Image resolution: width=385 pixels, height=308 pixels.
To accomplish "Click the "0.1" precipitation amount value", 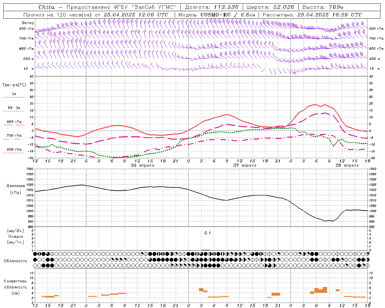I will [x=208, y=233].
